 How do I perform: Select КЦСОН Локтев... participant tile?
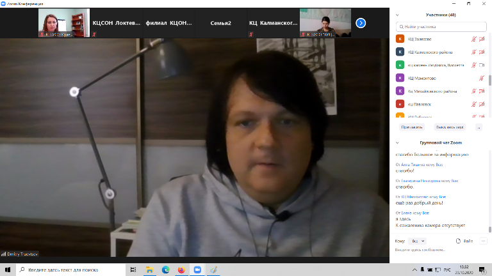117,23
